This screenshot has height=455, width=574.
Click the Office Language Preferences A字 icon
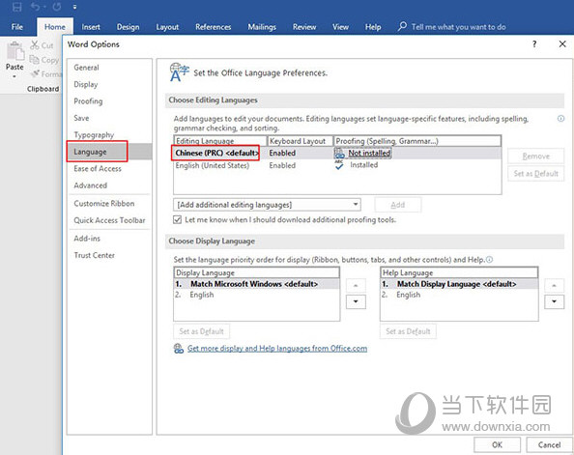coord(180,72)
